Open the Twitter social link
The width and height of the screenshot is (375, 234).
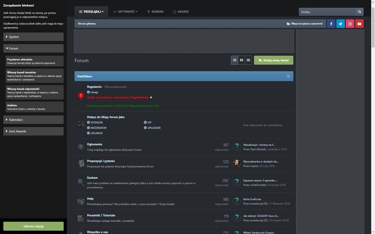coord(340,24)
